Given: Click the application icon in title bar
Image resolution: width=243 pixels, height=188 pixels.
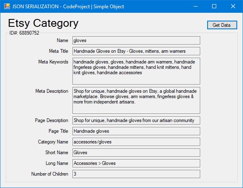Looking at the screenshot, I should 7,6.
